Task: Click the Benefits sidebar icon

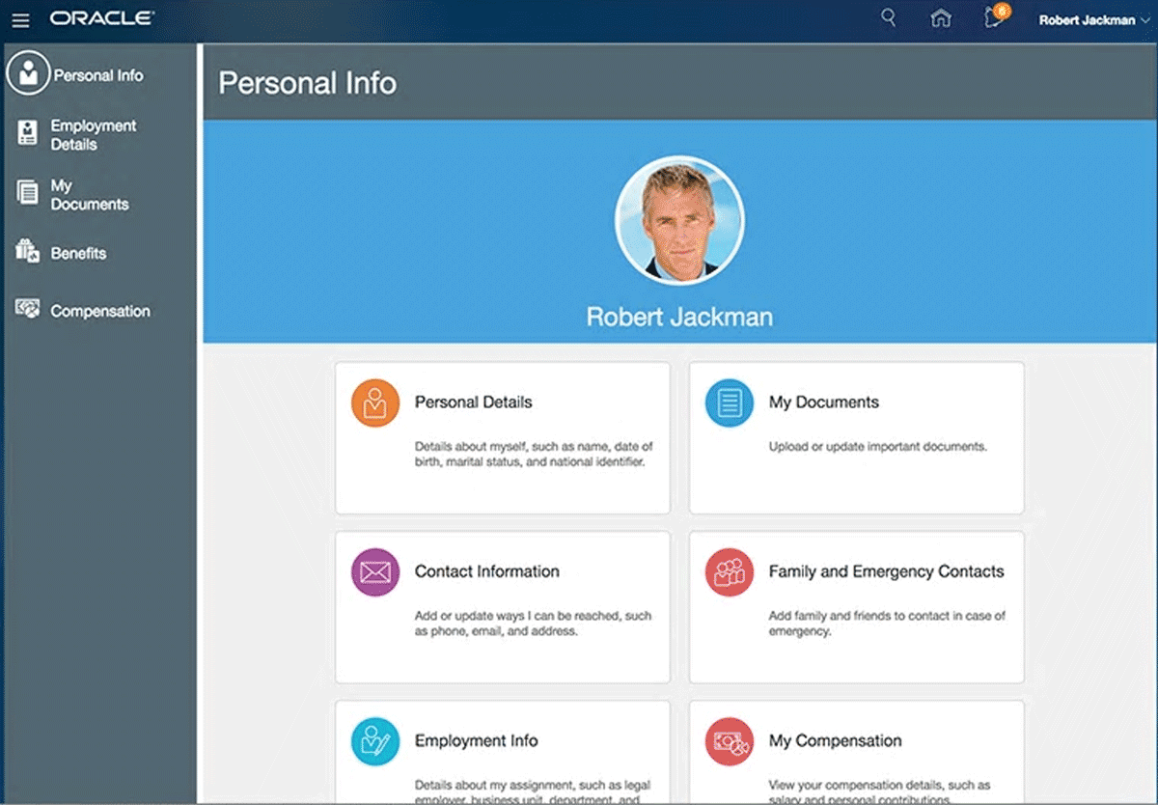Action: click(x=28, y=252)
